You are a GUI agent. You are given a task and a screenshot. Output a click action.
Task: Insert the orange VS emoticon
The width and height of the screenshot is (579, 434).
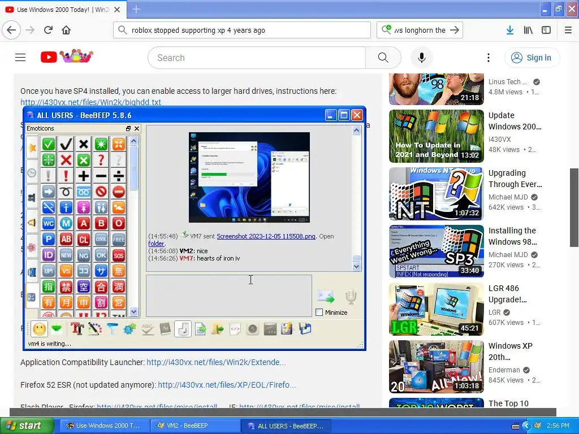coord(66,271)
